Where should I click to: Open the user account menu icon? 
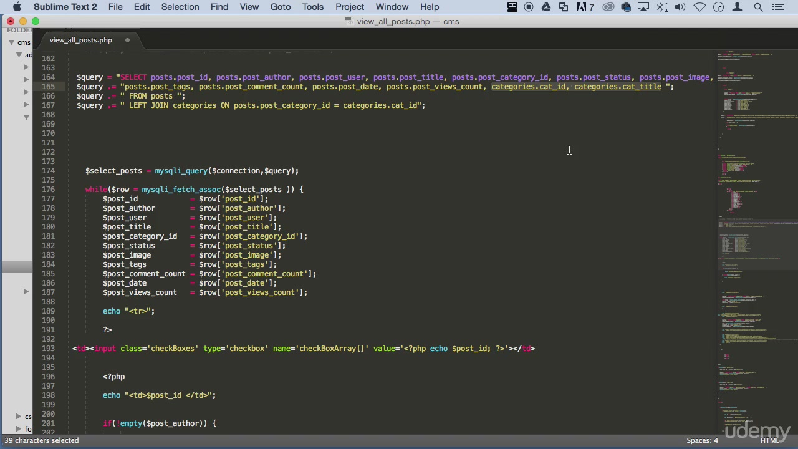point(737,7)
